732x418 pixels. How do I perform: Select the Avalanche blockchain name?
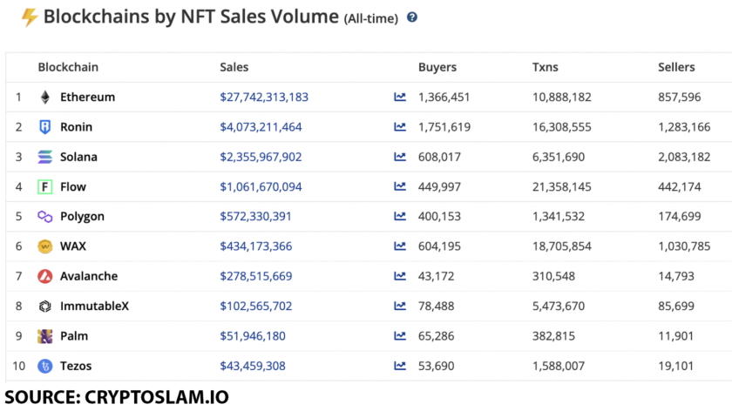coord(89,276)
